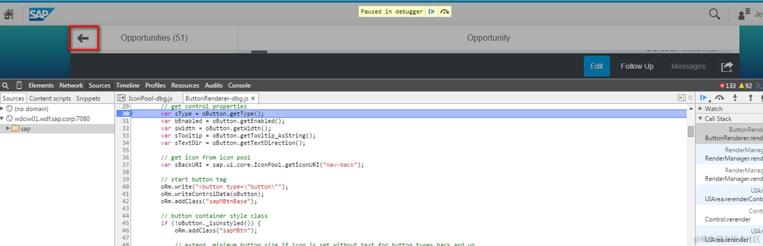
Task: Open the share action icon
Action: (727, 66)
